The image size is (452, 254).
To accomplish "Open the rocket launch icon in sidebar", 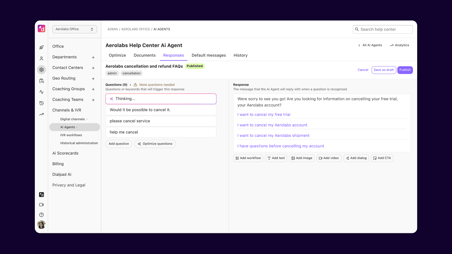I will click(x=41, y=47).
